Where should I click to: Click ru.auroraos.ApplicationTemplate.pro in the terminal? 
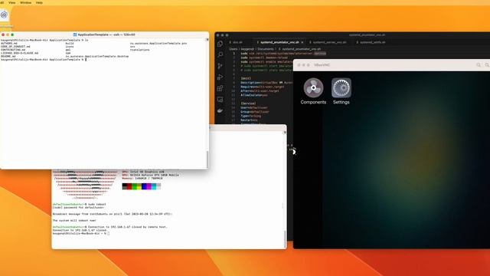click(158, 44)
